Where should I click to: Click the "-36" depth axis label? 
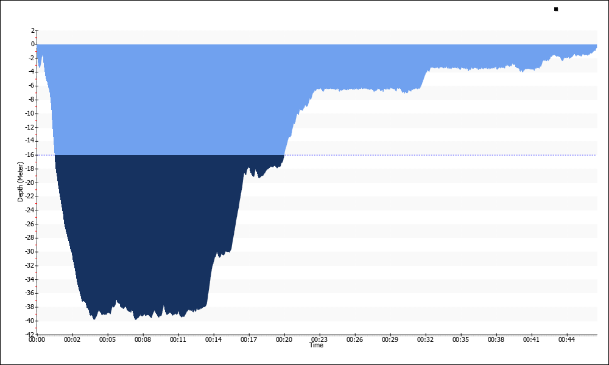tap(30, 293)
